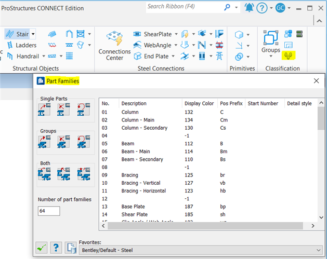
Task: Select the Beam - Secondary row
Action: [x=208, y=159]
